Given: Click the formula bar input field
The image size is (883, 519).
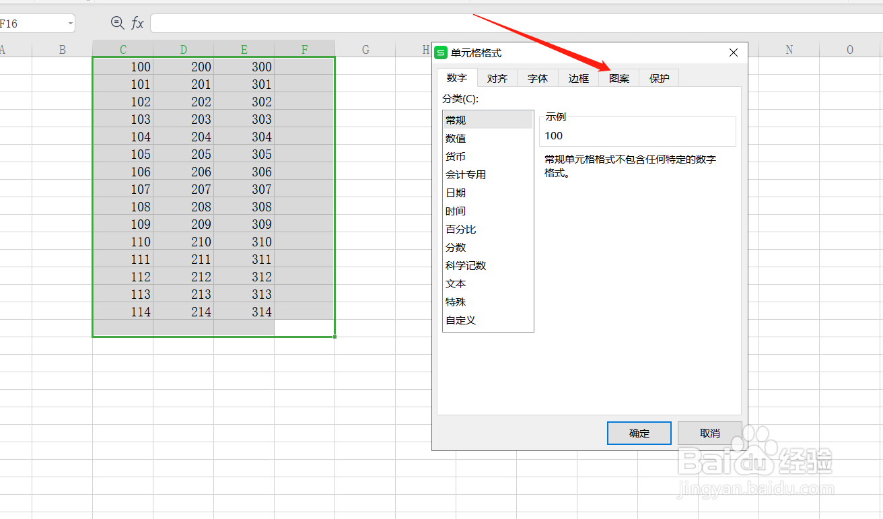Looking at the screenshot, I should 516,24.
